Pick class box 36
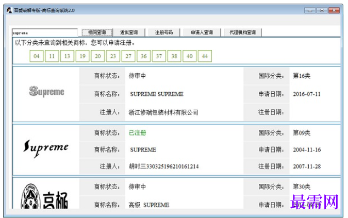Viewport: 348px width, 218px height. point(144,56)
